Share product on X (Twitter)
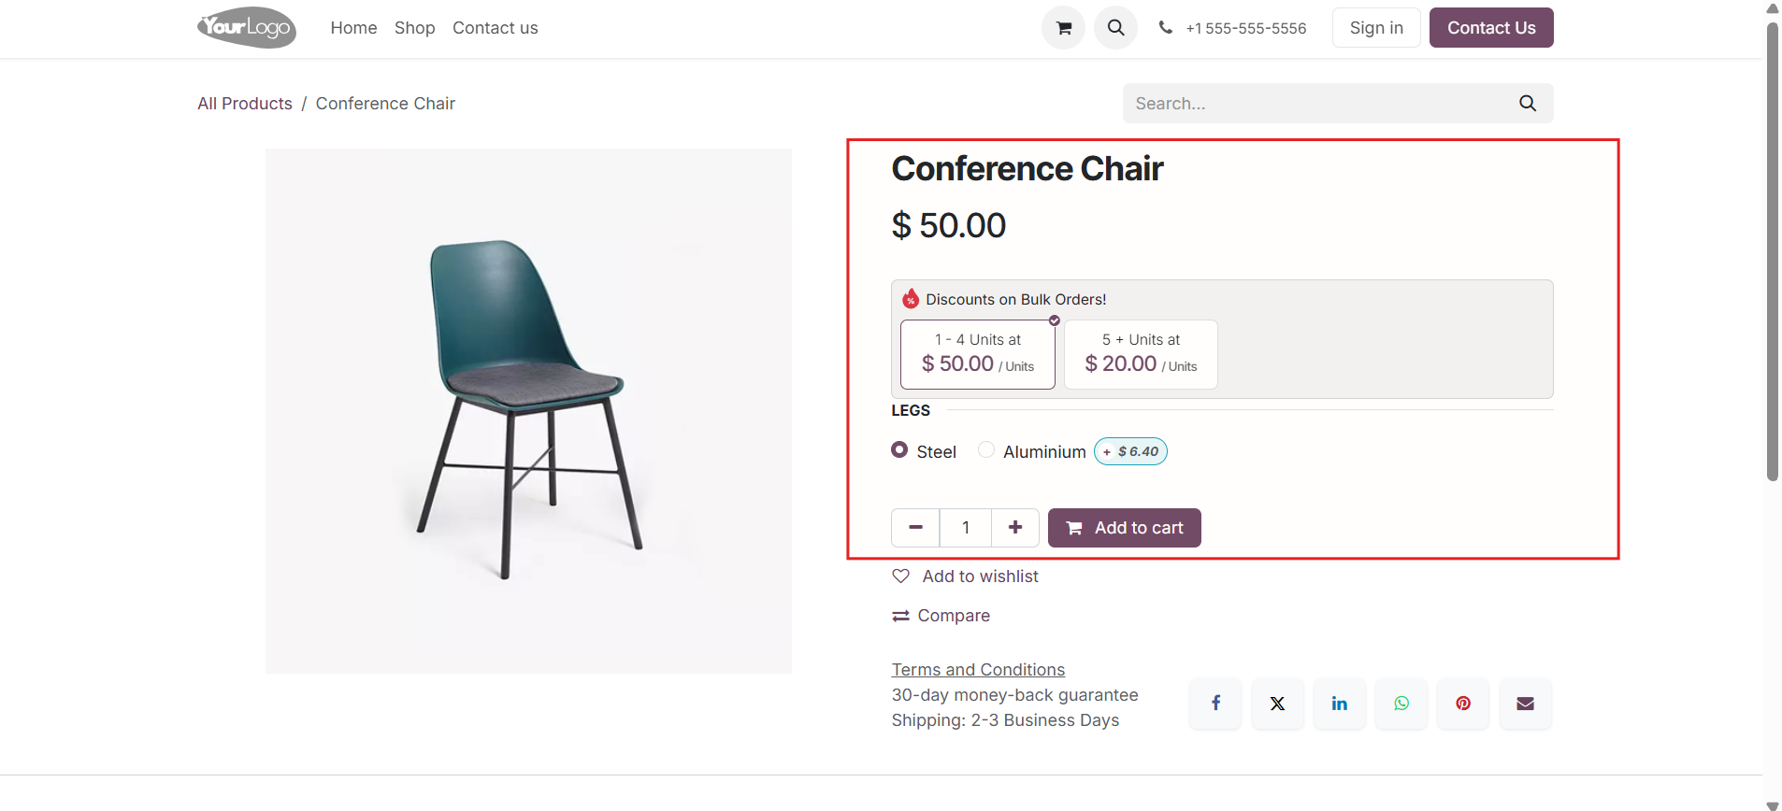The image size is (1782, 811). [1277, 704]
